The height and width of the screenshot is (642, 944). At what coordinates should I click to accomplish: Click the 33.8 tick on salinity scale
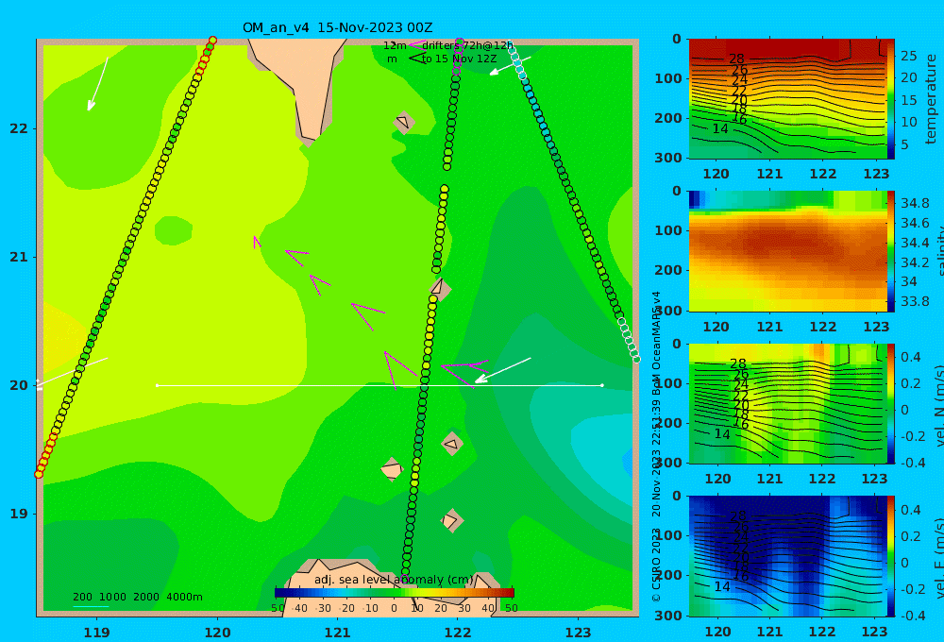tap(915, 301)
